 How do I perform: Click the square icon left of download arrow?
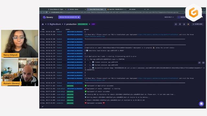(176, 24)
